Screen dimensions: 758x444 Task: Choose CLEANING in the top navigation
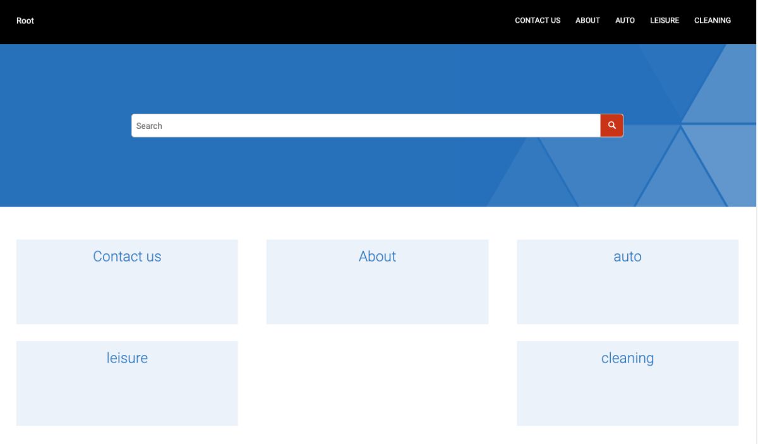[x=713, y=21]
